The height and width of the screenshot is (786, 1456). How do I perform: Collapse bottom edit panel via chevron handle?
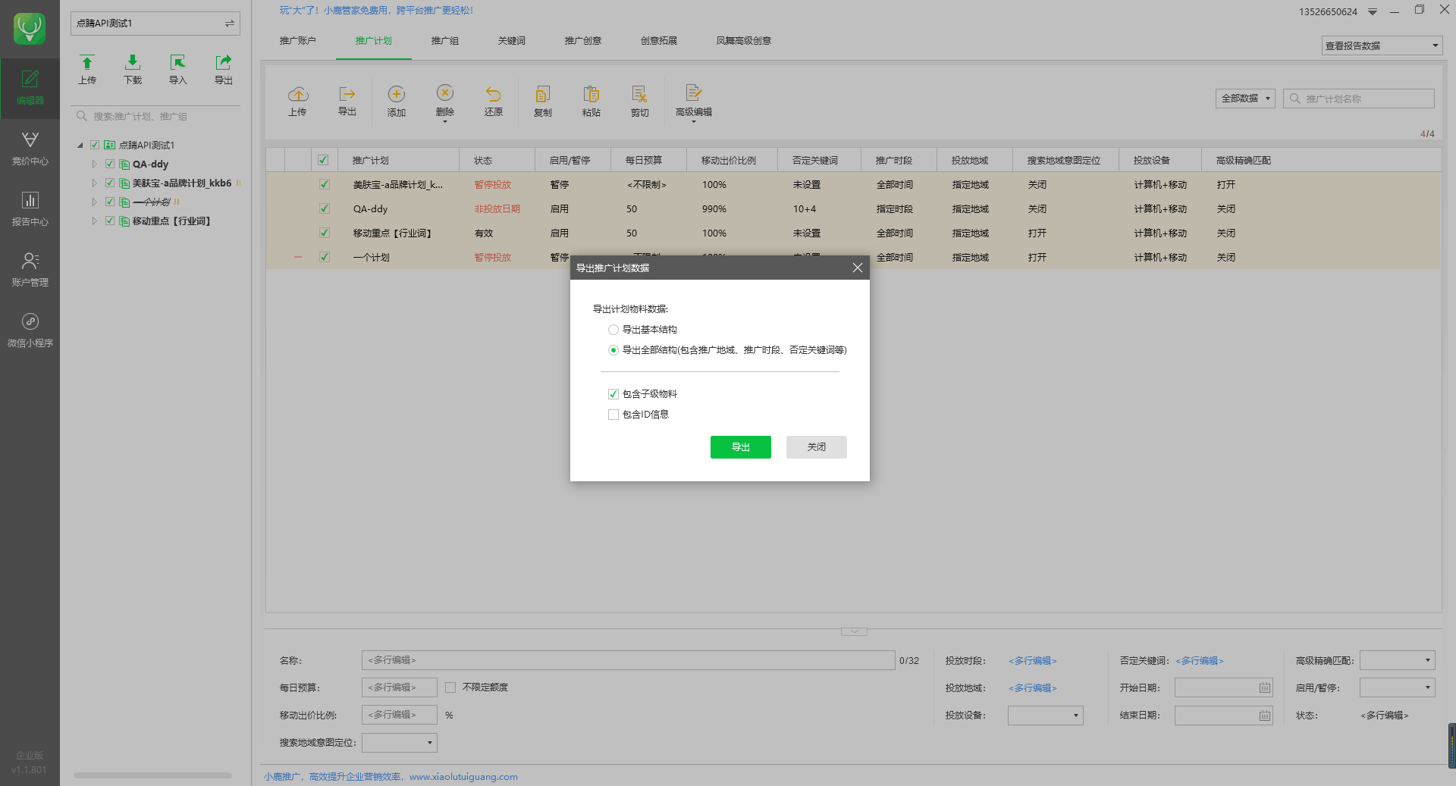point(854,631)
